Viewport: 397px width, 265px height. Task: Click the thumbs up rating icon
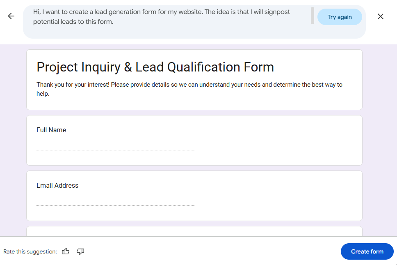(66, 251)
